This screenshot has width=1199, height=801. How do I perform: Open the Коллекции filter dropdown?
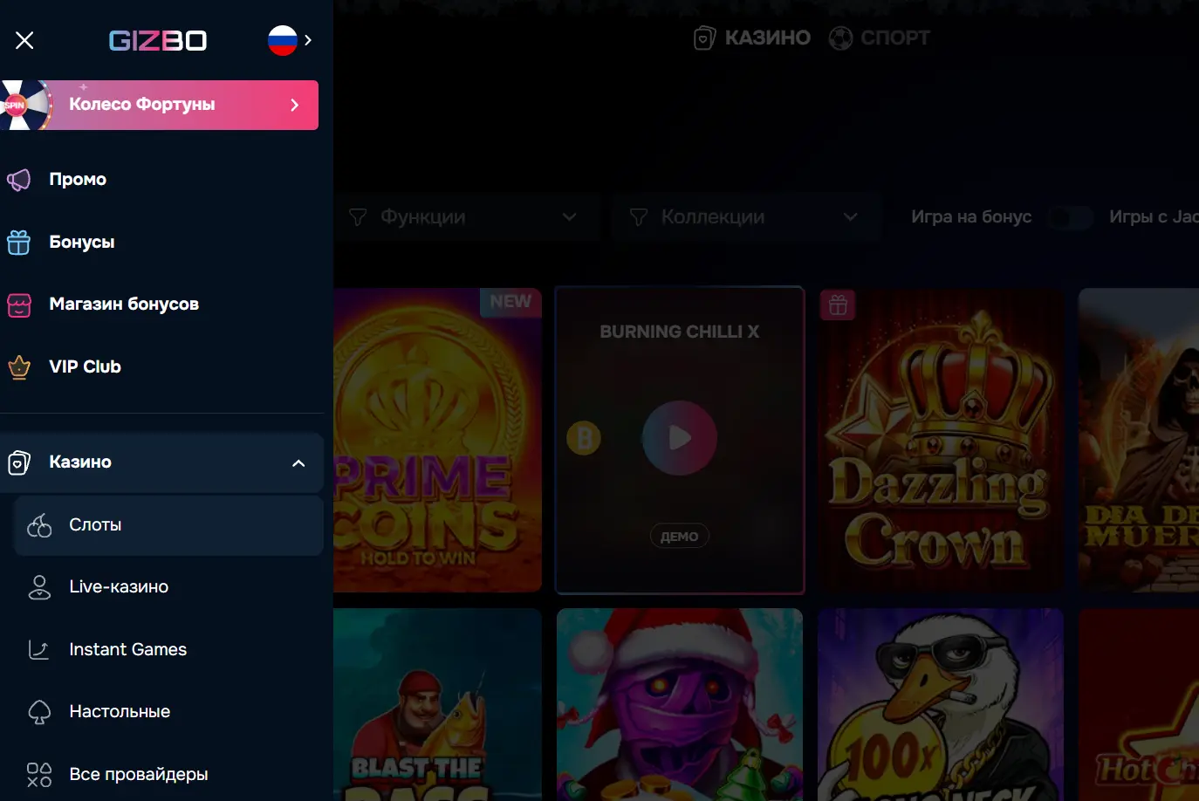pos(746,216)
